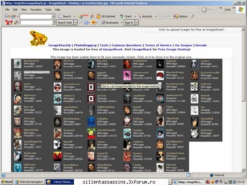Open the Tools menu
The height and width of the screenshot is (185, 247).
[x=48, y=9]
